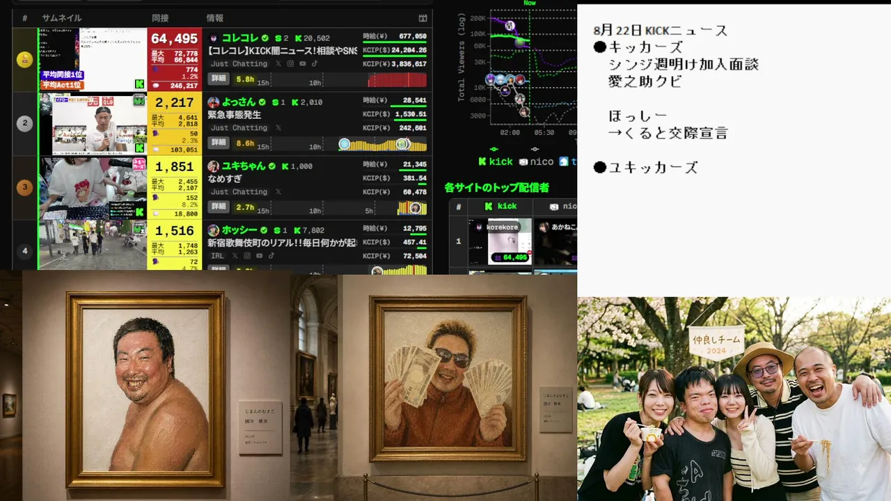Click the 平均Act1位 badge on コレコレ's thumbnail
The height and width of the screenshot is (501, 891).
tap(62, 85)
